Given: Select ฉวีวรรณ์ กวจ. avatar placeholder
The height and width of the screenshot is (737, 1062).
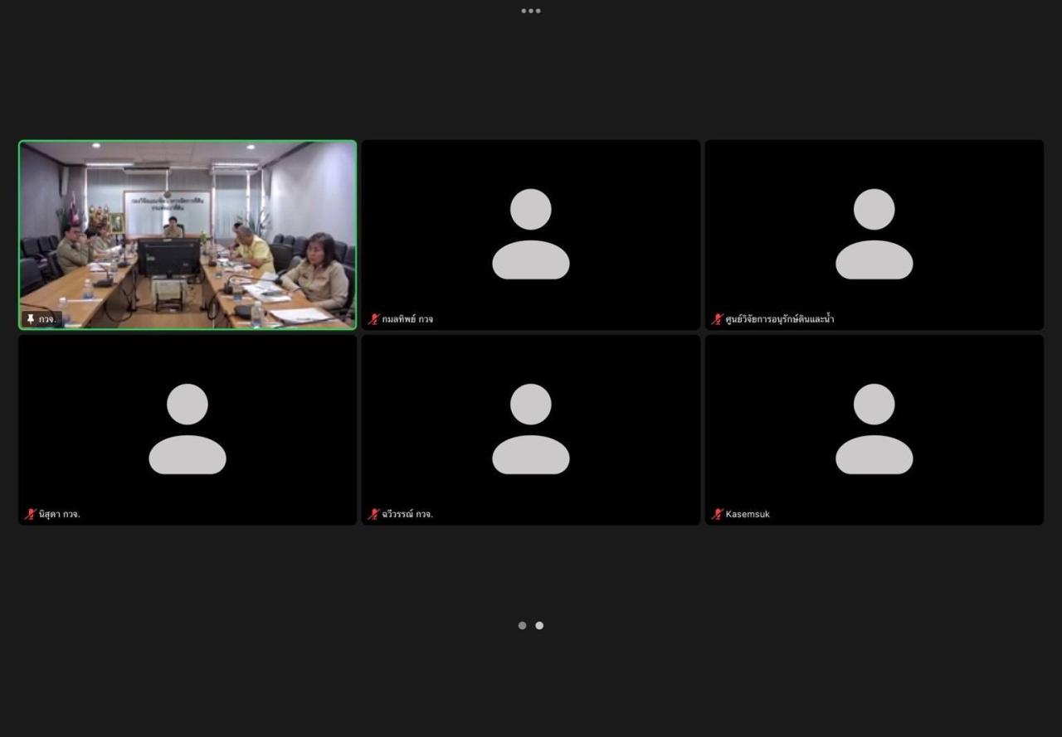Looking at the screenshot, I should coord(531,429).
